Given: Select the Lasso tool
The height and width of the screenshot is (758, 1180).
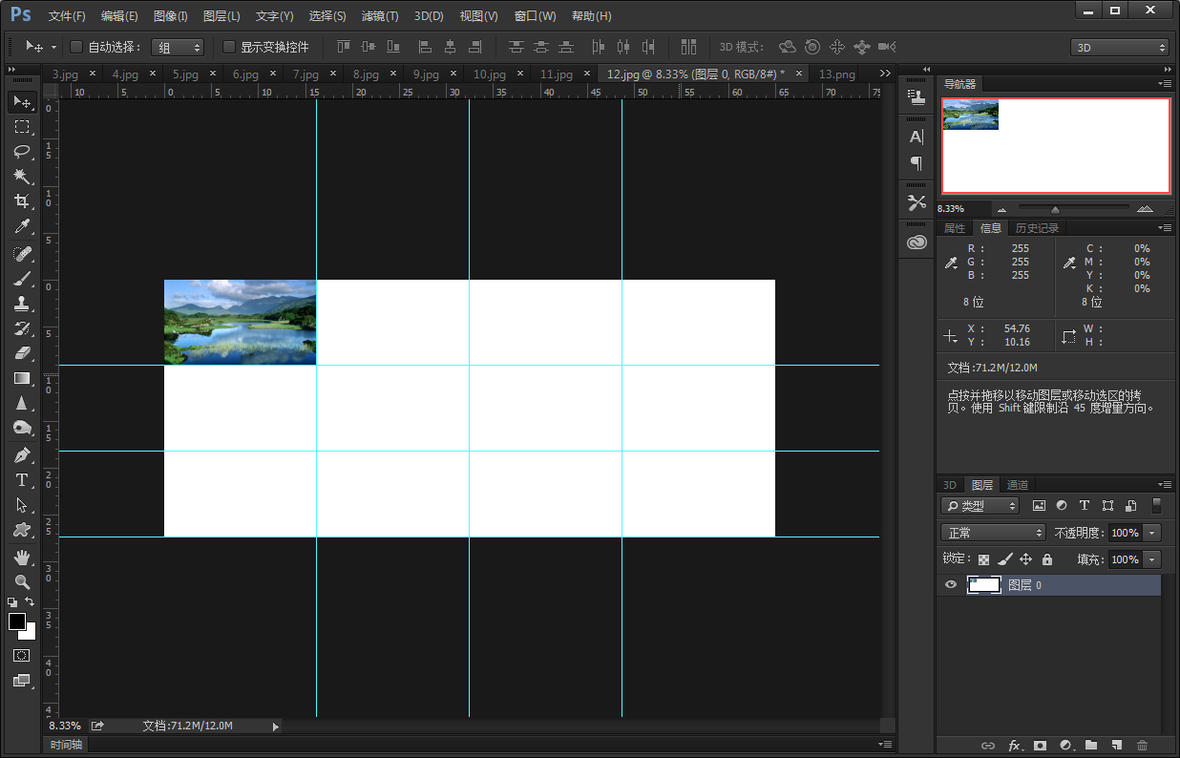Looking at the screenshot, I should tap(21, 151).
